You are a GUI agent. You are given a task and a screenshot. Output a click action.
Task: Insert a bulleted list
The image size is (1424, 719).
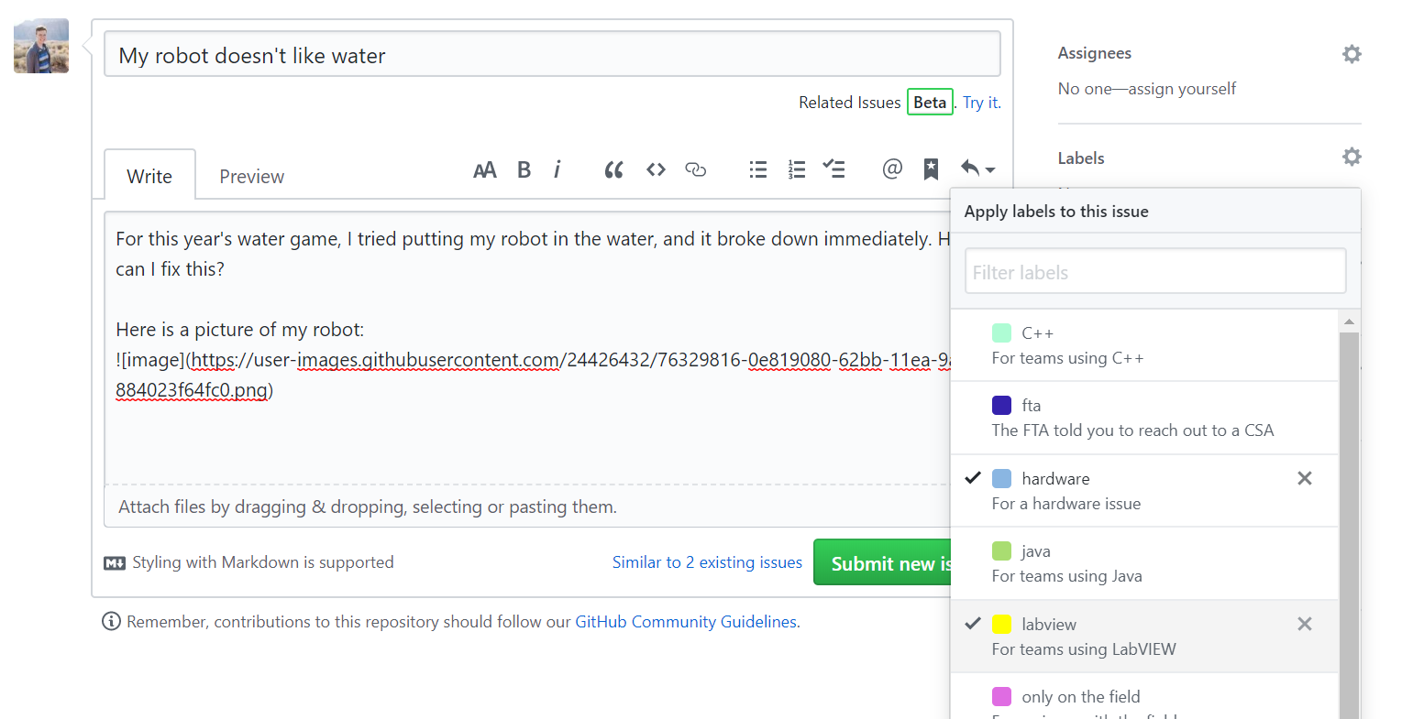(x=758, y=169)
